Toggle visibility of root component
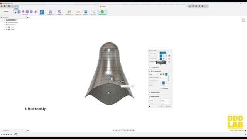The image size is (247, 139). click(5, 20)
